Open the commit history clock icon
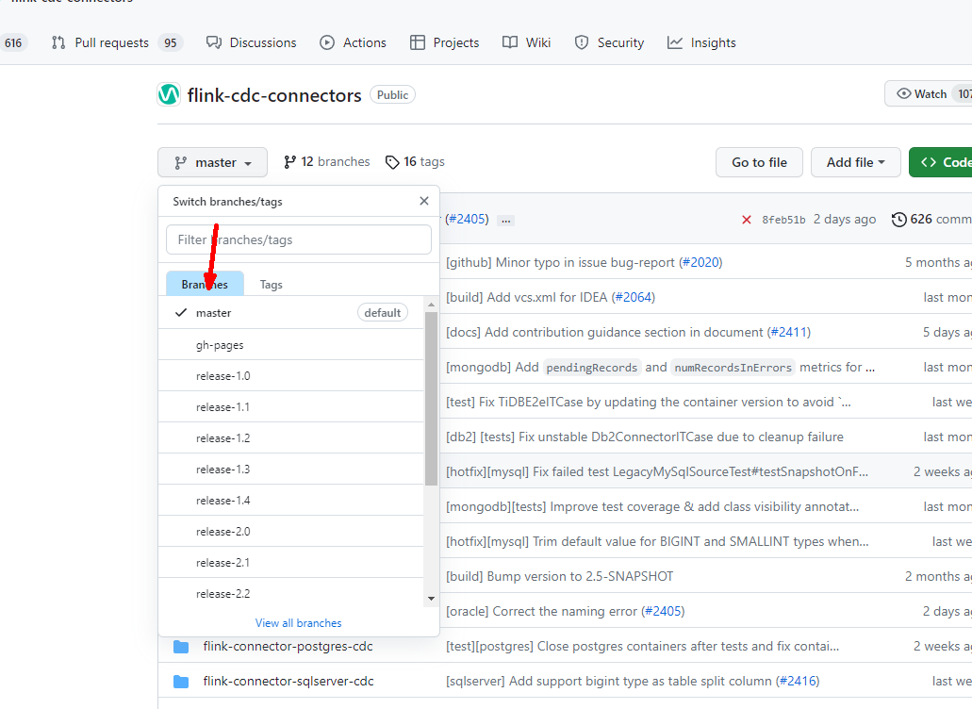This screenshot has height=709, width=972. coord(898,220)
